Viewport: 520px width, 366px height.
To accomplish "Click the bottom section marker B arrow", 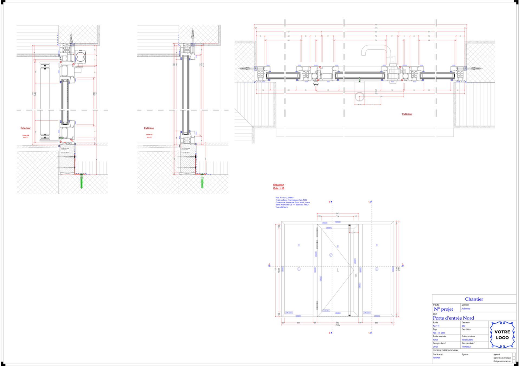I will point(331,333).
